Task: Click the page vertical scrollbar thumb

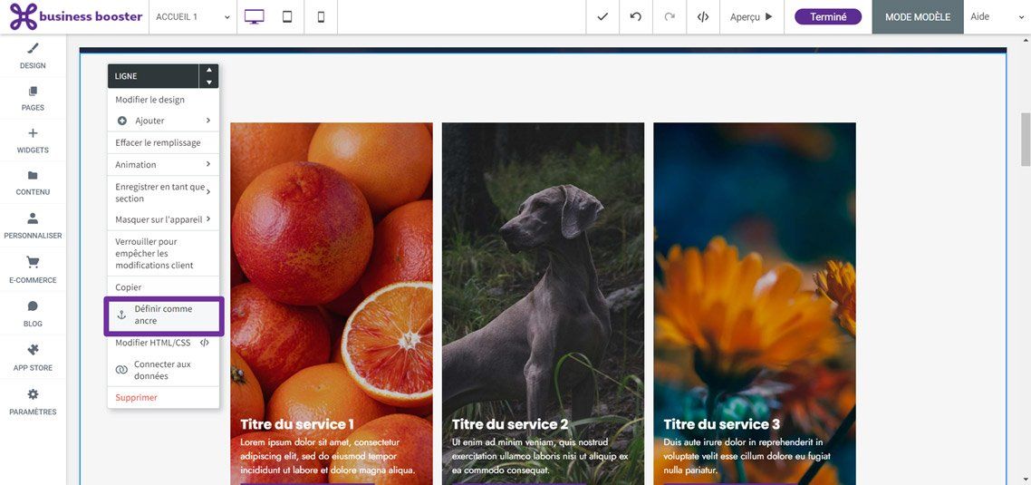Action: pyautogui.click(x=1025, y=140)
